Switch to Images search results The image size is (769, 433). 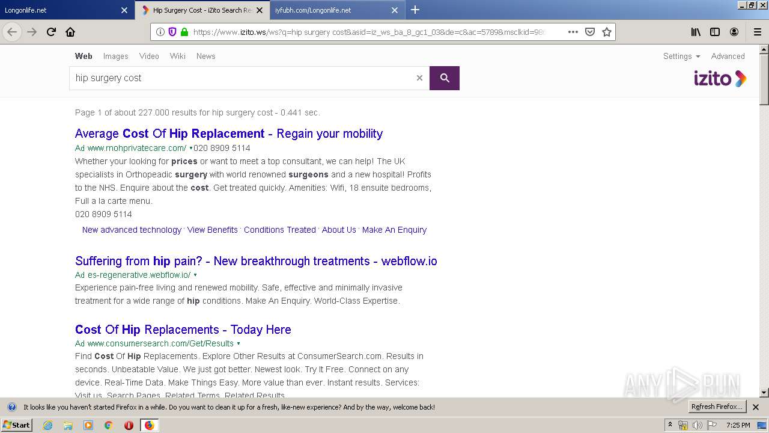pyautogui.click(x=115, y=56)
